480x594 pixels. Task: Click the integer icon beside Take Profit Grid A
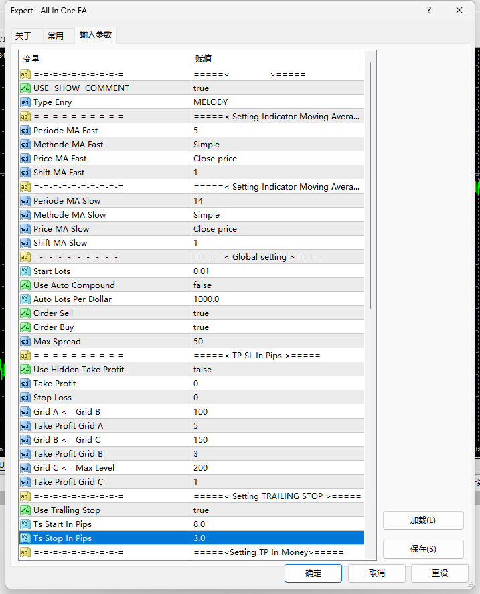[x=25, y=426]
